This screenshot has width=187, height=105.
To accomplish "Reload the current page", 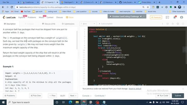I will coord(12,7).
